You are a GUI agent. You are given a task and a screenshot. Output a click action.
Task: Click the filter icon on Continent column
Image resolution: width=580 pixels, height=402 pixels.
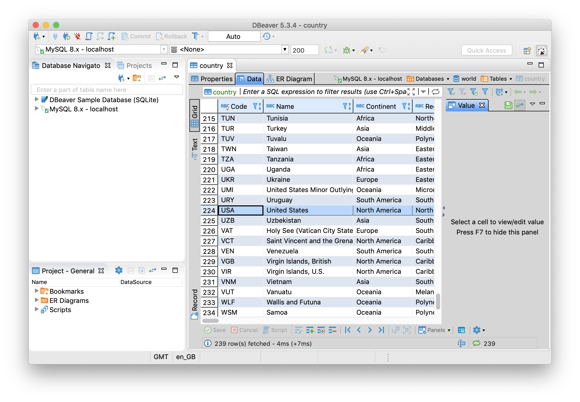(404, 107)
